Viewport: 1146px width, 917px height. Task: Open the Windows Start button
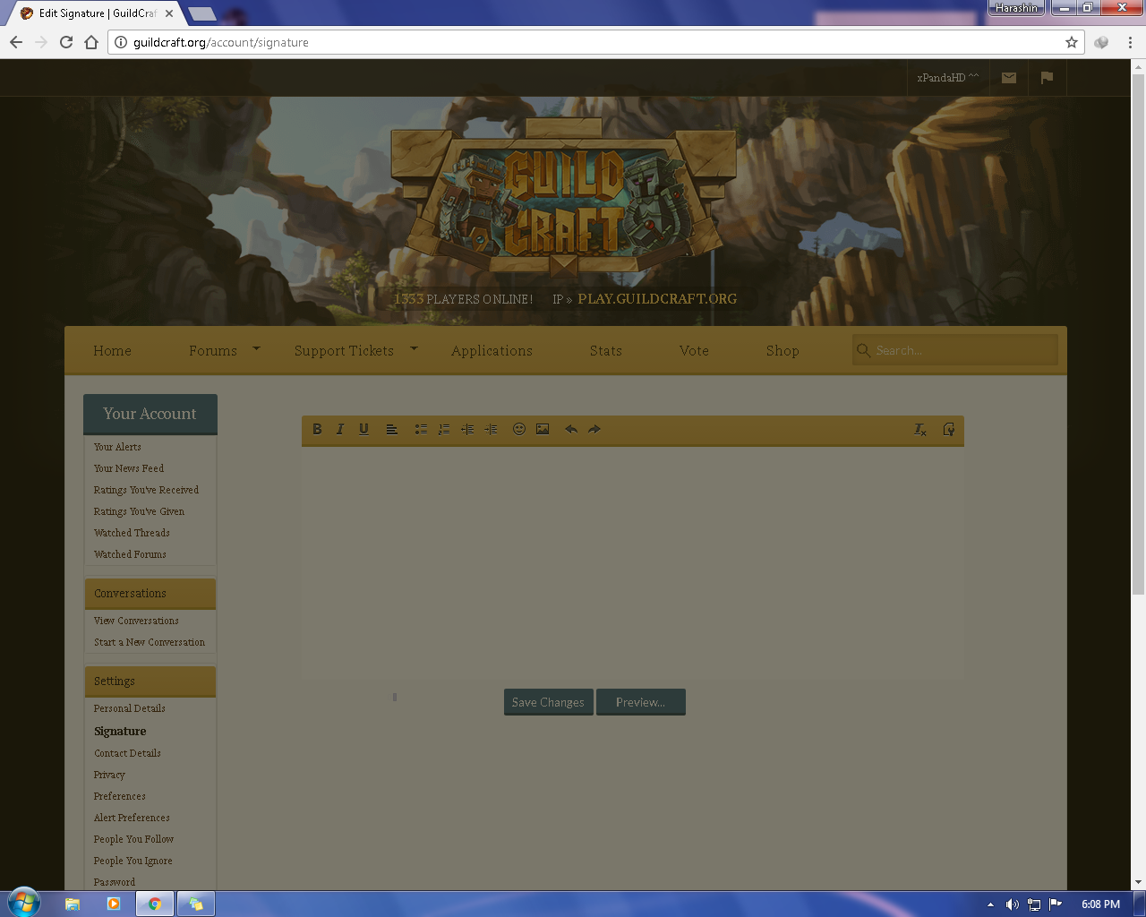pos(24,903)
